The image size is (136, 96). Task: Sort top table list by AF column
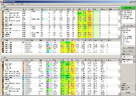point(90,9)
